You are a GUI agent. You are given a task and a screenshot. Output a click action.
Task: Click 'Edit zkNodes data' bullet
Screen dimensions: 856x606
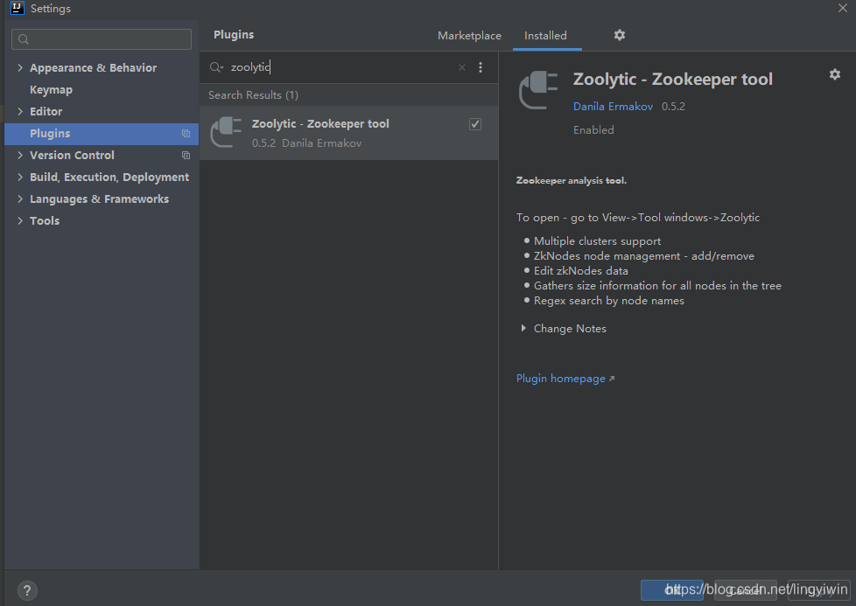(581, 270)
